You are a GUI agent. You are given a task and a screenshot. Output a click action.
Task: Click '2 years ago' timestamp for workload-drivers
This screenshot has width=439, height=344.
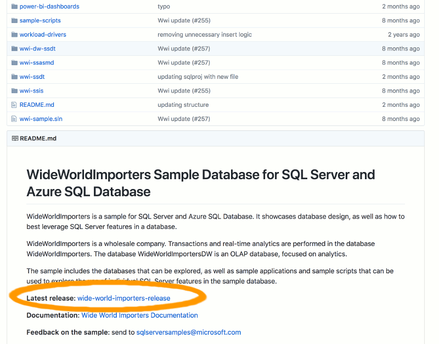click(404, 35)
